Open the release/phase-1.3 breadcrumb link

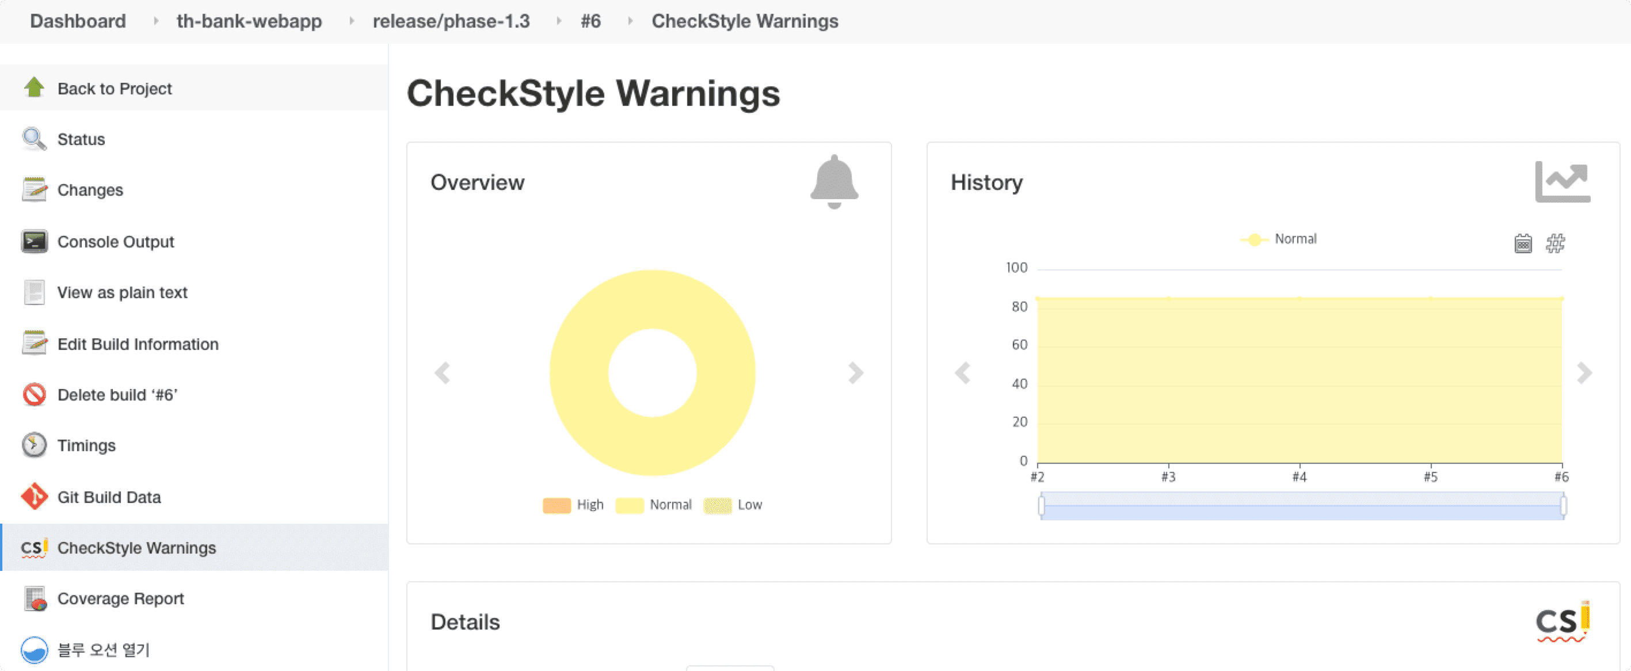pos(451,21)
